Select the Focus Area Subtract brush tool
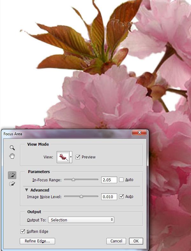 click(12, 184)
